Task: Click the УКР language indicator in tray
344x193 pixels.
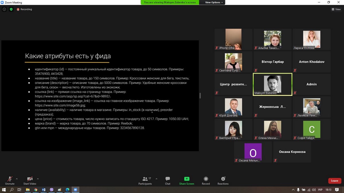Action: click(x=320, y=190)
